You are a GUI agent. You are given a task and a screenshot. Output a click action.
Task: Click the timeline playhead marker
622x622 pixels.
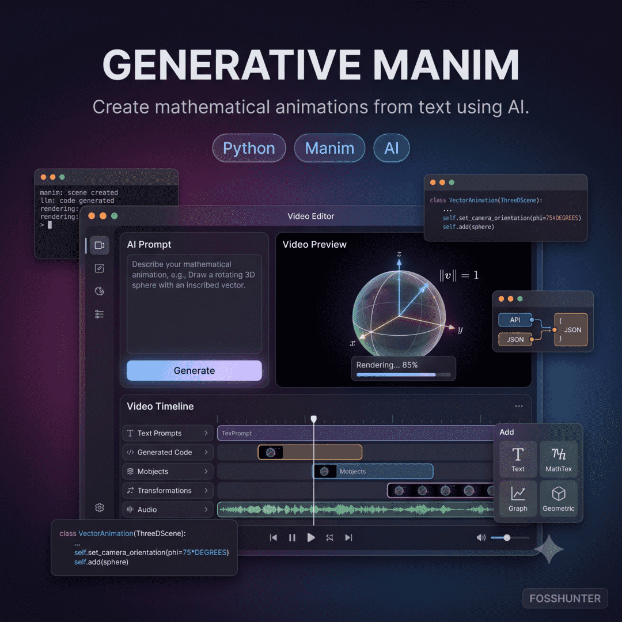pos(313,419)
